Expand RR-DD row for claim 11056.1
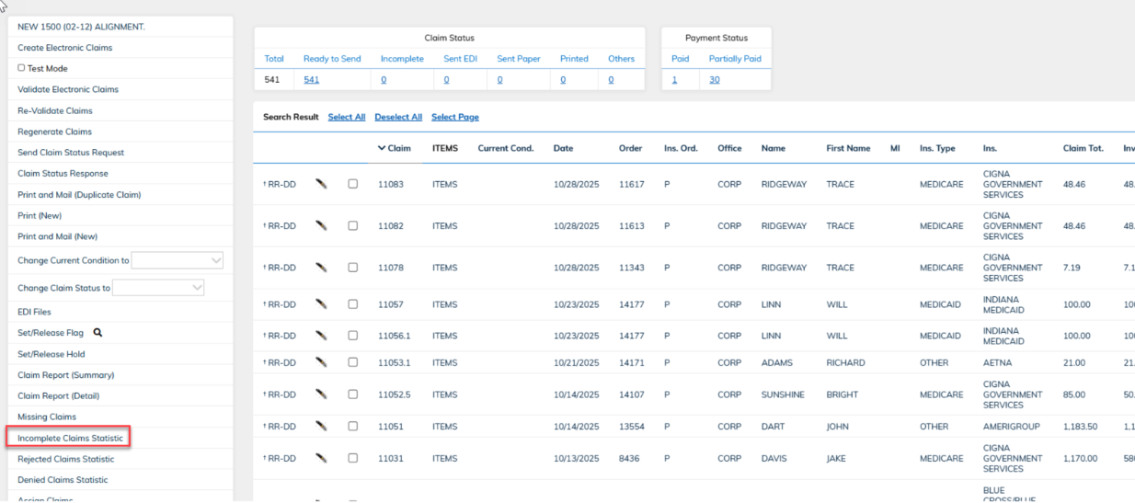Image resolution: width=1135 pixels, height=503 pixels. pos(280,336)
